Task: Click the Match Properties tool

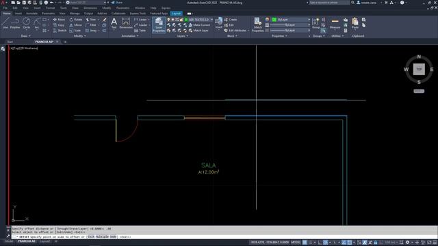Action: (x=257, y=25)
